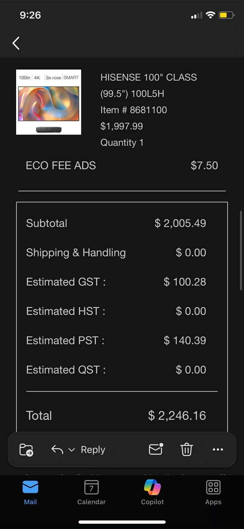The width and height of the screenshot is (244, 529).
Task: Open the move-to-folder icon
Action: coord(26,450)
